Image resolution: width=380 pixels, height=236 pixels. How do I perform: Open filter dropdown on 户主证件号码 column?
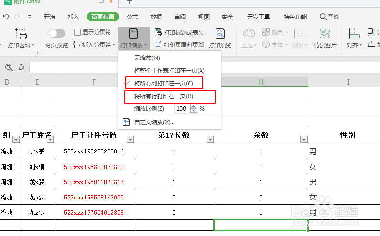click(130, 140)
